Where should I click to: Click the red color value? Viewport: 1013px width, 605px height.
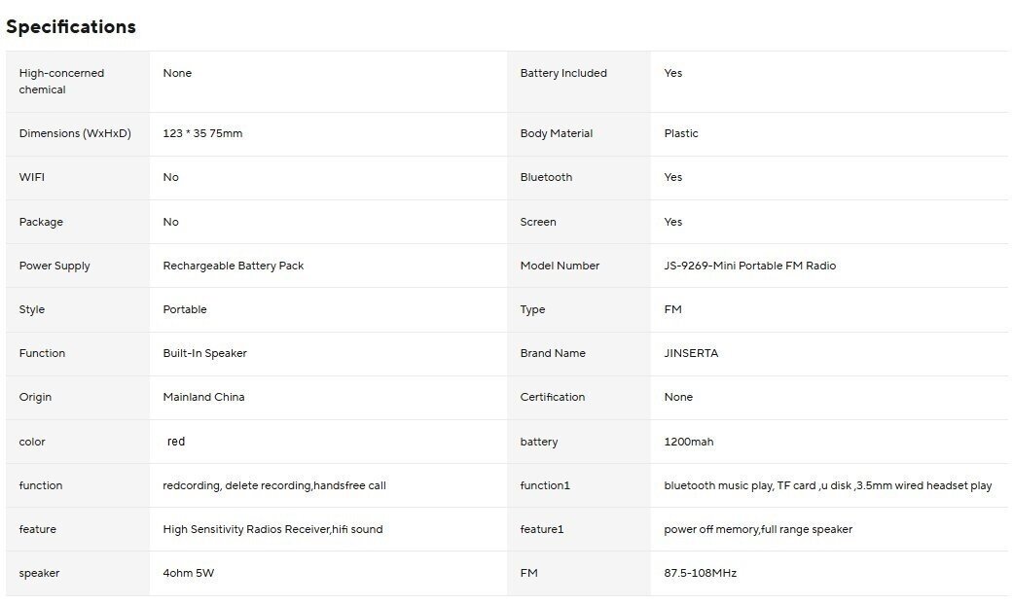click(176, 442)
